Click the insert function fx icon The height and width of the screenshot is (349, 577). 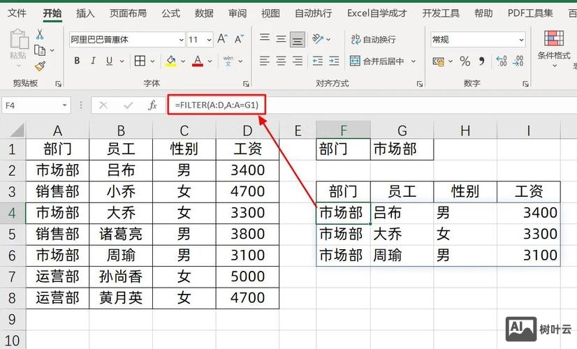[x=152, y=105]
